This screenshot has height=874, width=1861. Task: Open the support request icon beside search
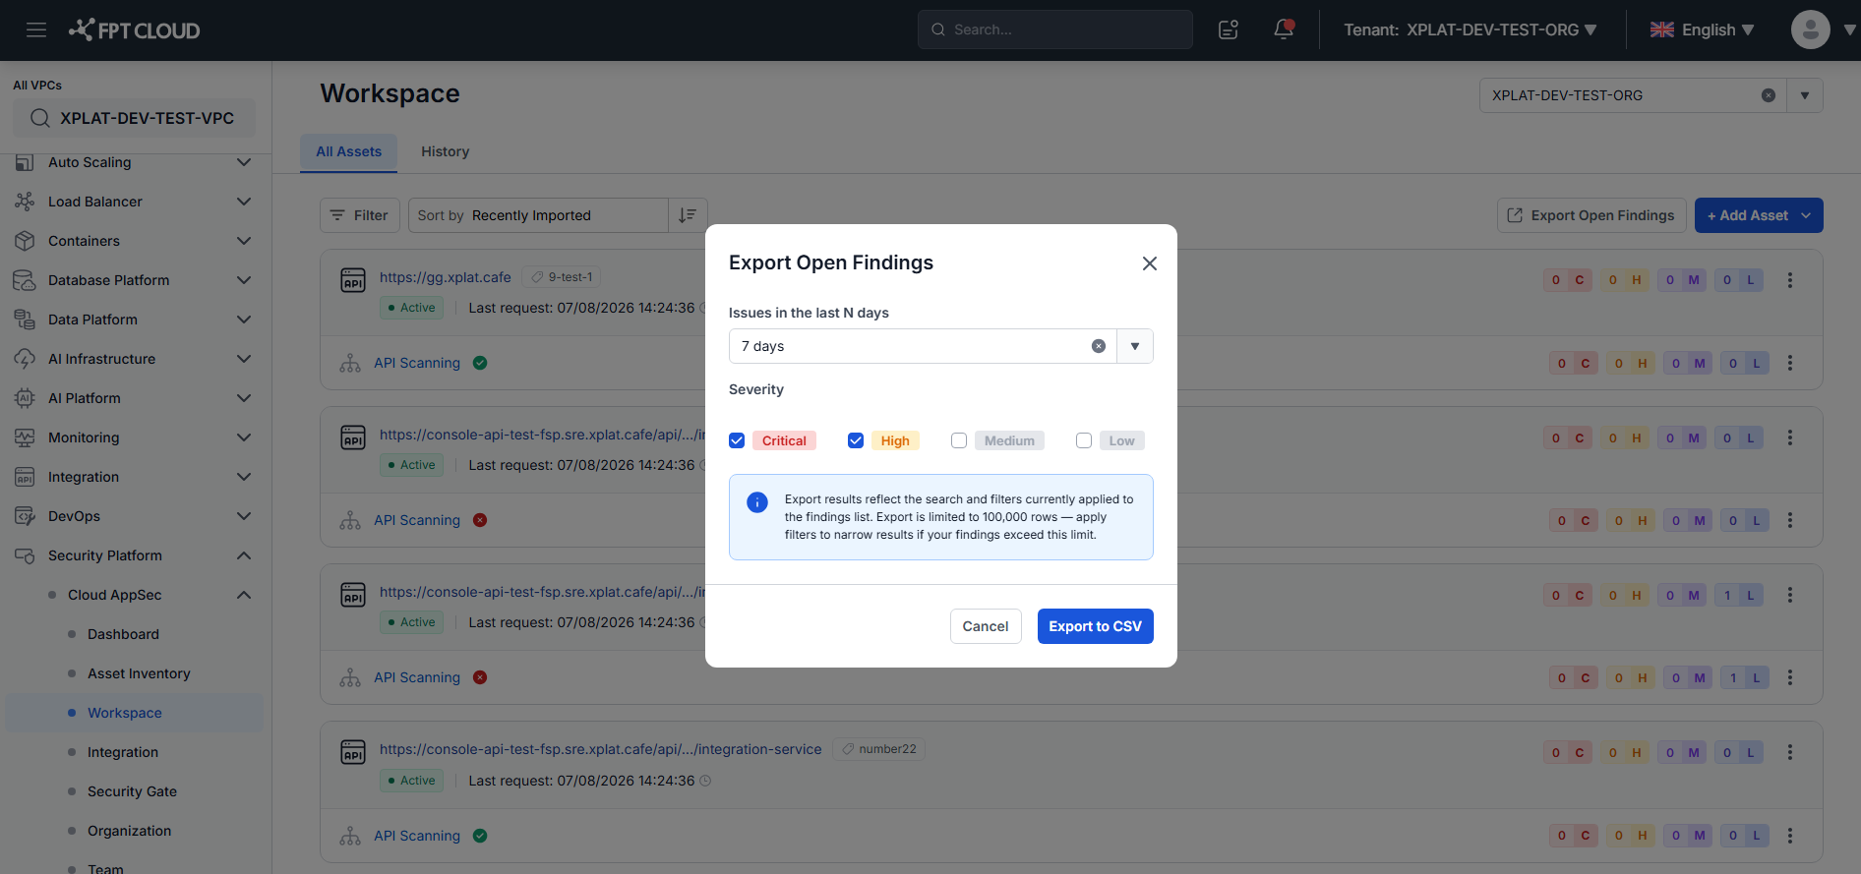1229,29
